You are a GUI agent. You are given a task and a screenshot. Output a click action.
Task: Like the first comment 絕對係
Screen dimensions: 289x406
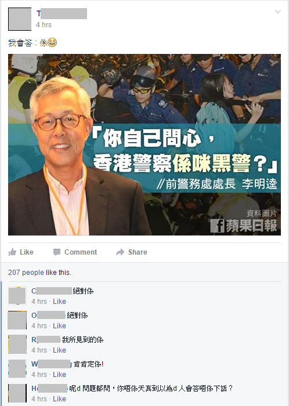coord(59,302)
